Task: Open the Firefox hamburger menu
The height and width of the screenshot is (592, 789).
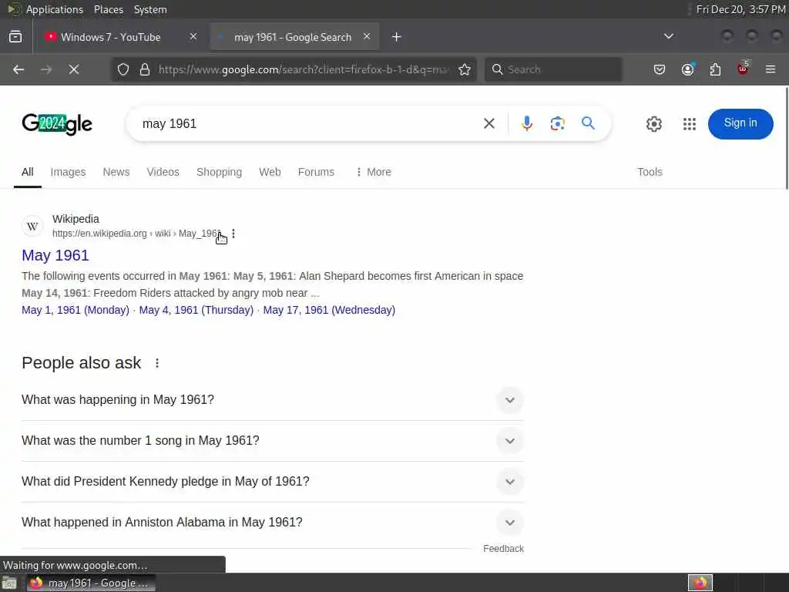Action: (771, 69)
